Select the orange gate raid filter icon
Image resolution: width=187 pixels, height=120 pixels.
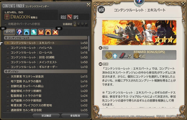click(x=48, y=32)
